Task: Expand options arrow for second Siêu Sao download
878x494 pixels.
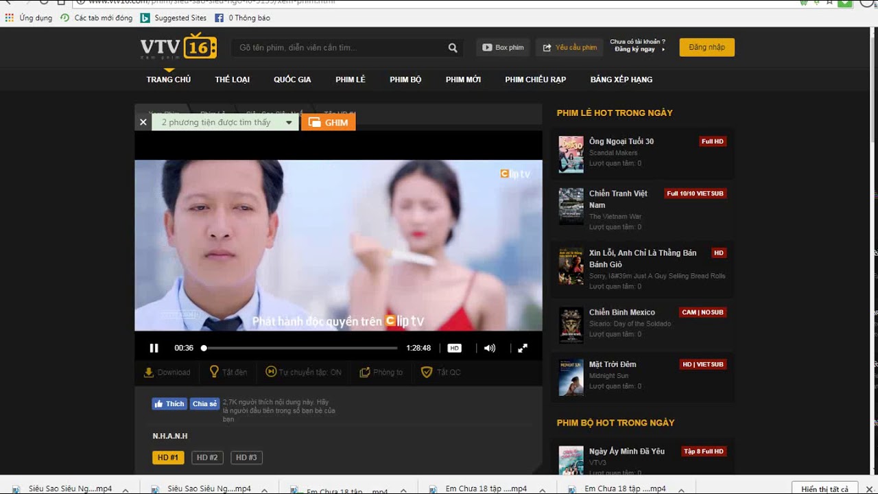Action: (265, 489)
